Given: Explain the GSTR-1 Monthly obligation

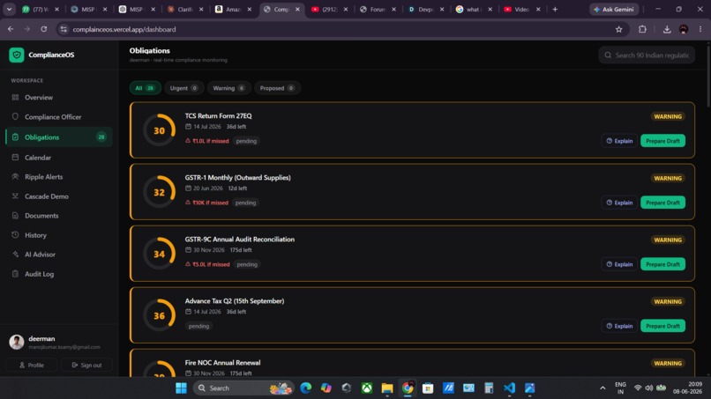Looking at the screenshot, I should tap(619, 203).
